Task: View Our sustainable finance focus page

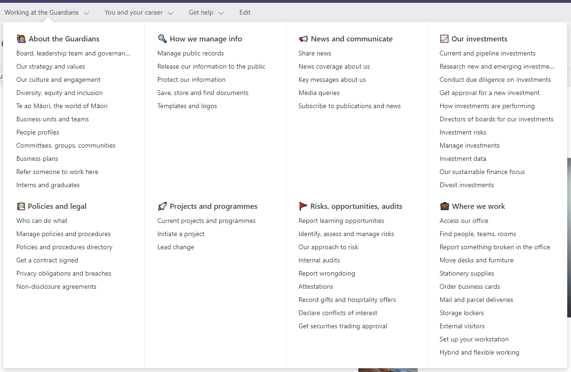Action: pyautogui.click(x=482, y=172)
